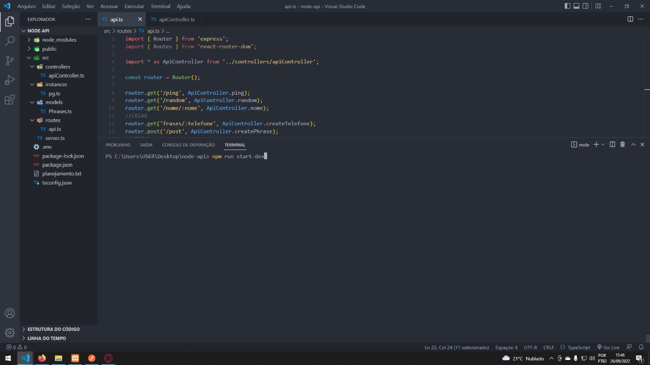Maximize the panel with the chevron-up icon
Screen dimensions: 650x365
(x=633, y=144)
